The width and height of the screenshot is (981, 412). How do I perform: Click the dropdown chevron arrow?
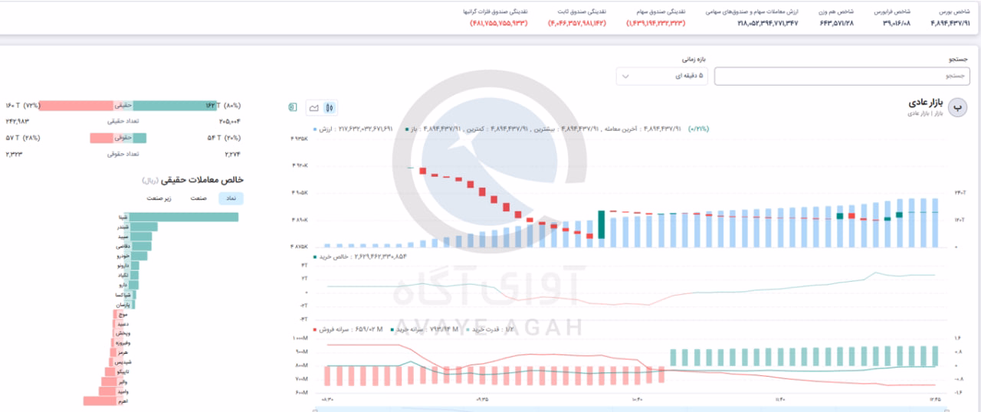click(x=626, y=77)
